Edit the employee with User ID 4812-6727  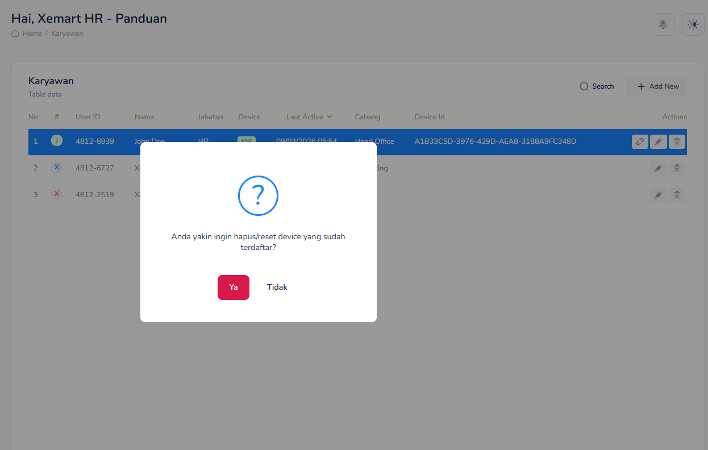(658, 168)
